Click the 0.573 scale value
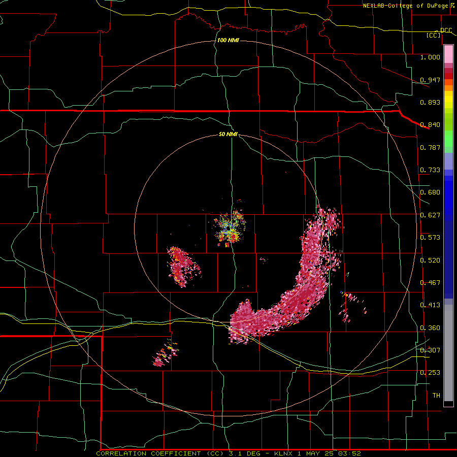Image resolution: width=457 pixels, height=457 pixels. point(430,238)
